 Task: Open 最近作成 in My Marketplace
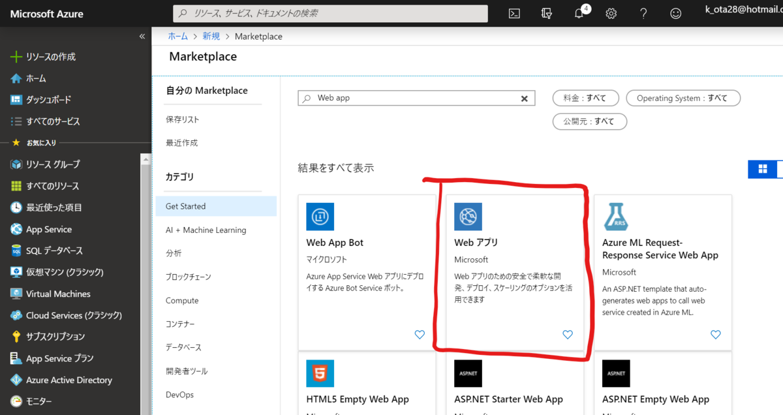(181, 142)
